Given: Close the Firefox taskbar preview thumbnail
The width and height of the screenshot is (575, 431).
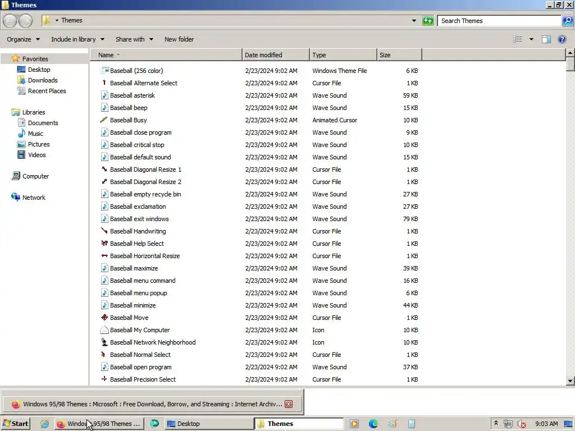Looking at the screenshot, I should pos(289,404).
